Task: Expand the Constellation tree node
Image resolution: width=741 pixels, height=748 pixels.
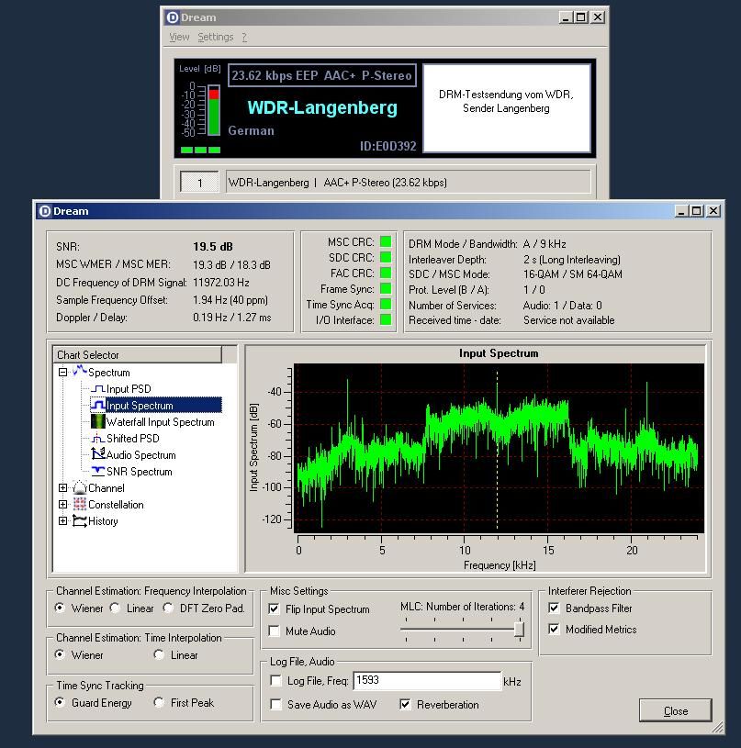Action: click(62, 504)
